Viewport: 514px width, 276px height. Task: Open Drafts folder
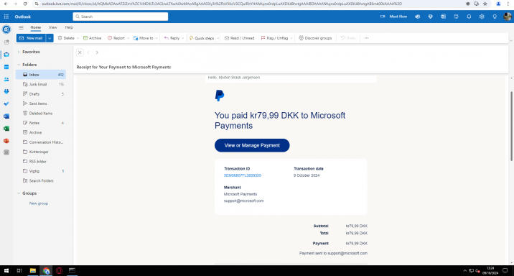[41, 94]
